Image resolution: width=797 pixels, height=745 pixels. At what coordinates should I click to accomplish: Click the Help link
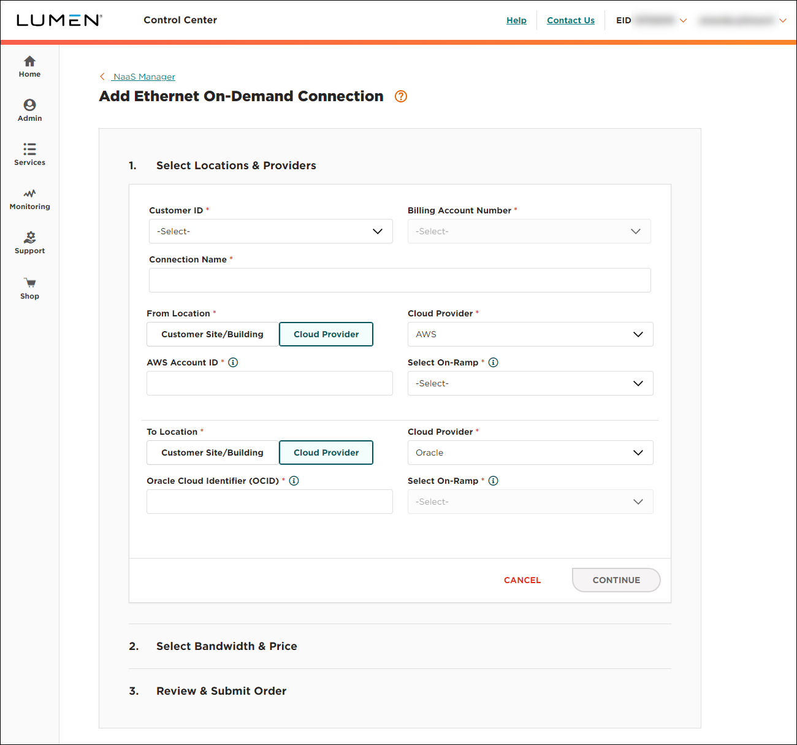pos(516,20)
